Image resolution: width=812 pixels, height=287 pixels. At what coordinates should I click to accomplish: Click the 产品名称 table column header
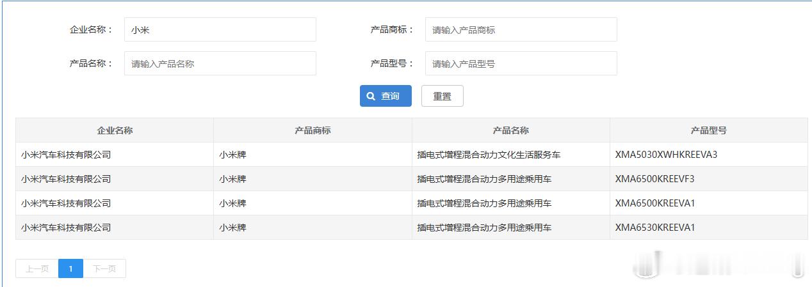pos(510,130)
